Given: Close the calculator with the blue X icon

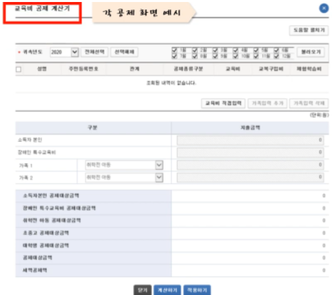Looking at the screenshot, I should pos(324,9).
